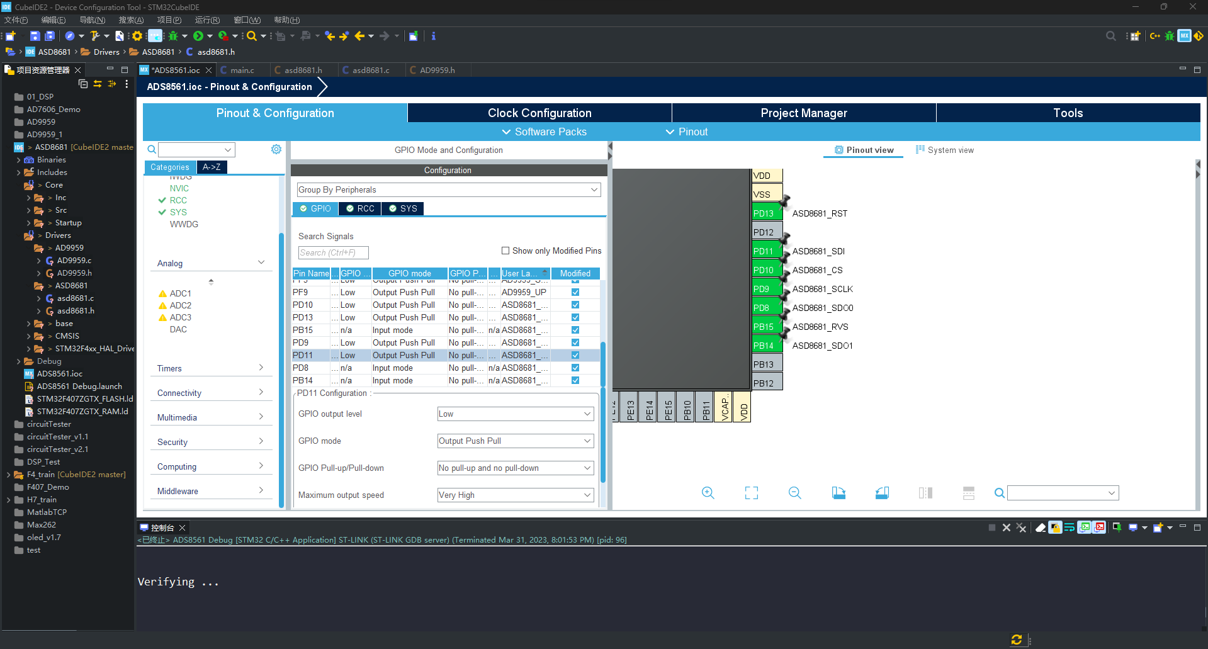This screenshot has height=649, width=1208.
Task: Click Pin Name column header
Action: pos(312,273)
